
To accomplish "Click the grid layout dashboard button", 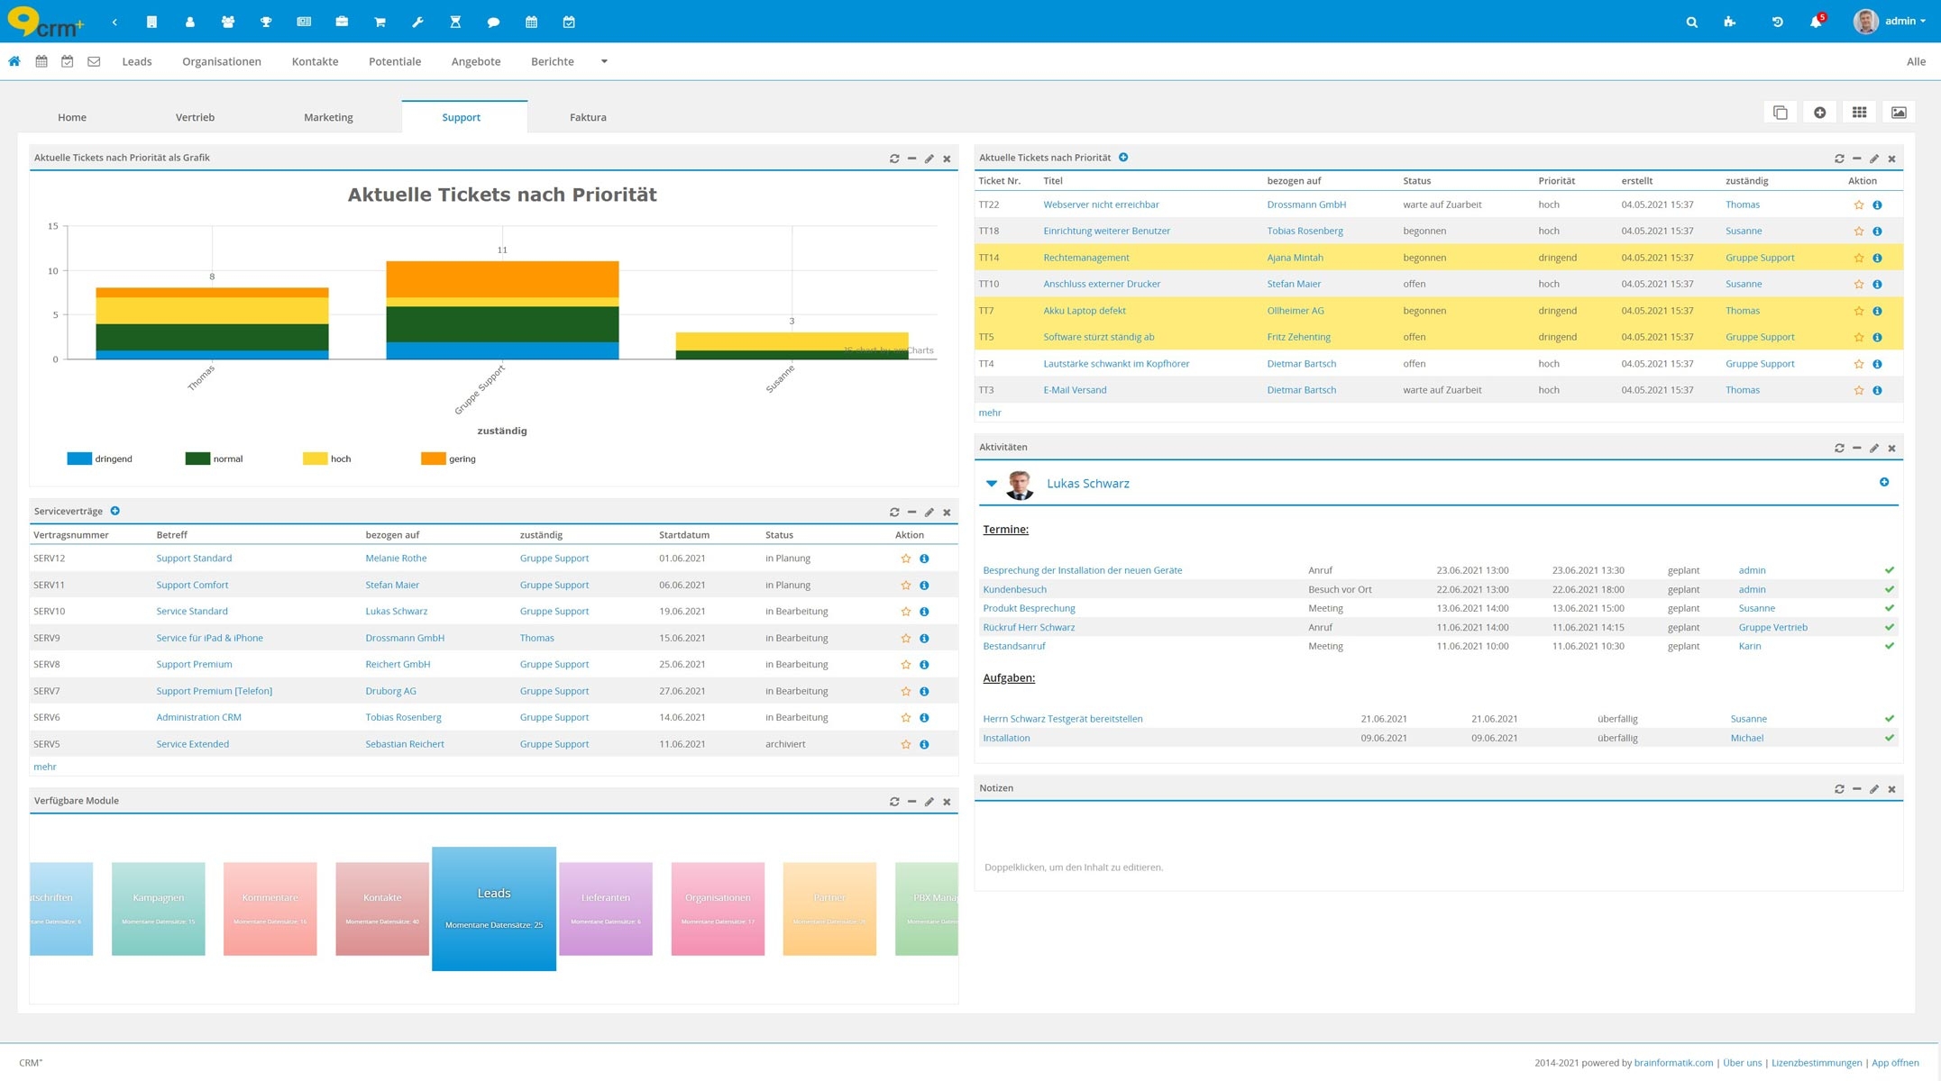I will point(1859,113).
